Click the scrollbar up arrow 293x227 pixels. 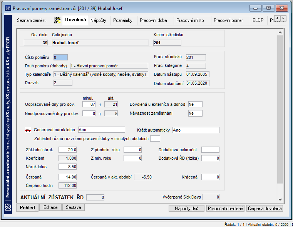pyautogui.click(x=280, y=32)
